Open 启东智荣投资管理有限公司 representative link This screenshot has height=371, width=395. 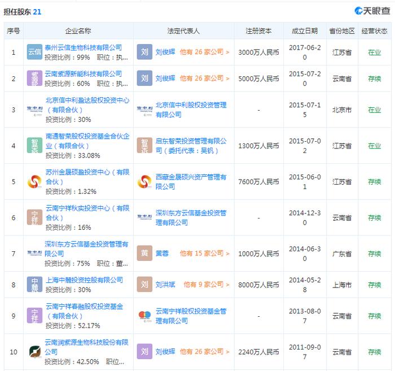coord(191,146)
